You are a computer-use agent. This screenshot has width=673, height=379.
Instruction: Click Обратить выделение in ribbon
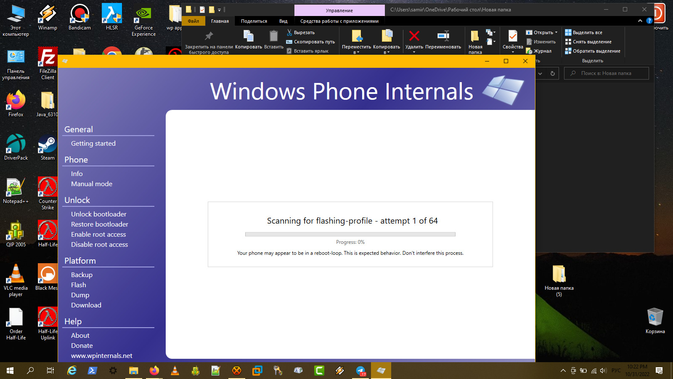[x=593, y=51]
